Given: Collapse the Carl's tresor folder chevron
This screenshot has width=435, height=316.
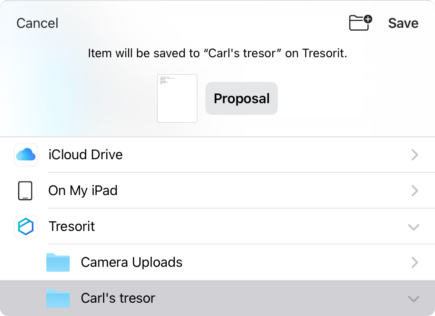Looking at the screenshot, I should [414, 299].
